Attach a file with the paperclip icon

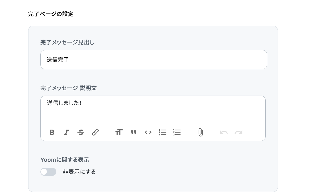click(x=201, y=132)
